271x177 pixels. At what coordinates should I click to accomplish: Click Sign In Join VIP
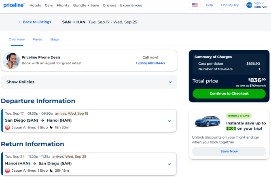pyautogui.click(x=257, y=5)
